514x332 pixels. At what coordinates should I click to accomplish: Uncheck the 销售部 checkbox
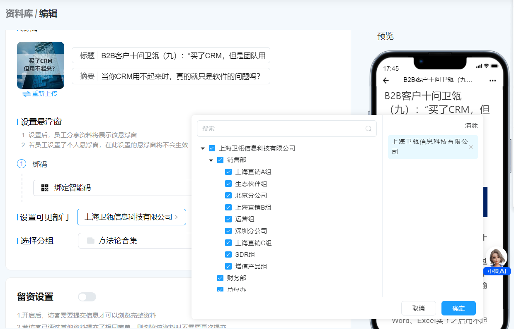pyautogui.click(x=221, y=160)
